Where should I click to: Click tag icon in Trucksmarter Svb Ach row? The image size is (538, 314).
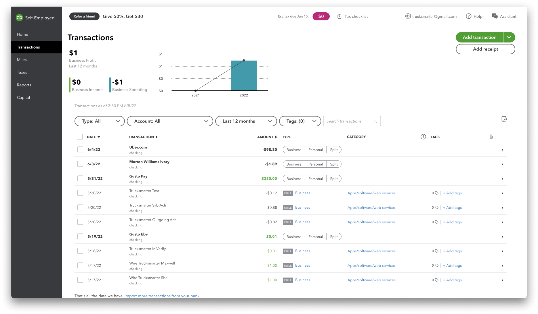click(x=437, y=208)
